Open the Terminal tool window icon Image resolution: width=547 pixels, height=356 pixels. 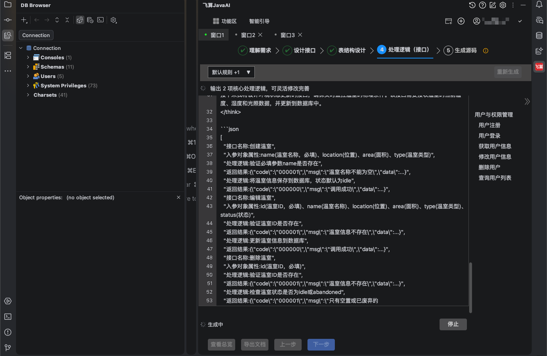coord(8,317)
